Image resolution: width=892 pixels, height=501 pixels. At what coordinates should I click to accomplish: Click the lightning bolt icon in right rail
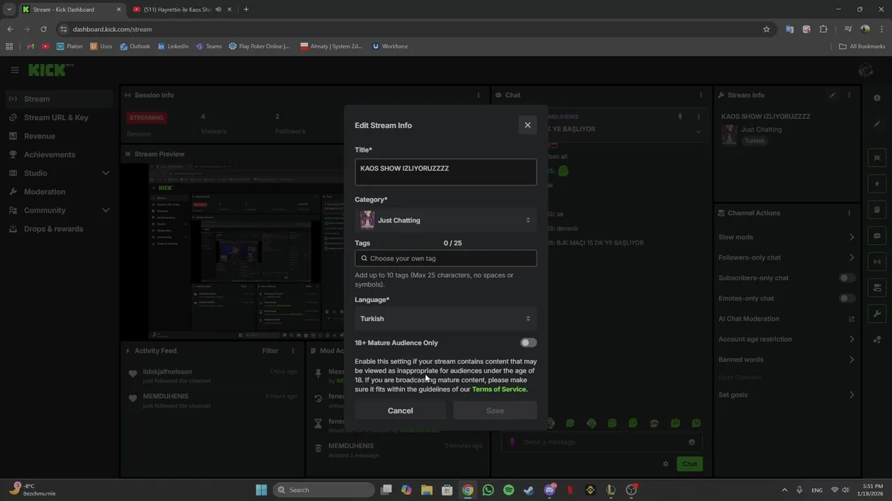point(877,184)
